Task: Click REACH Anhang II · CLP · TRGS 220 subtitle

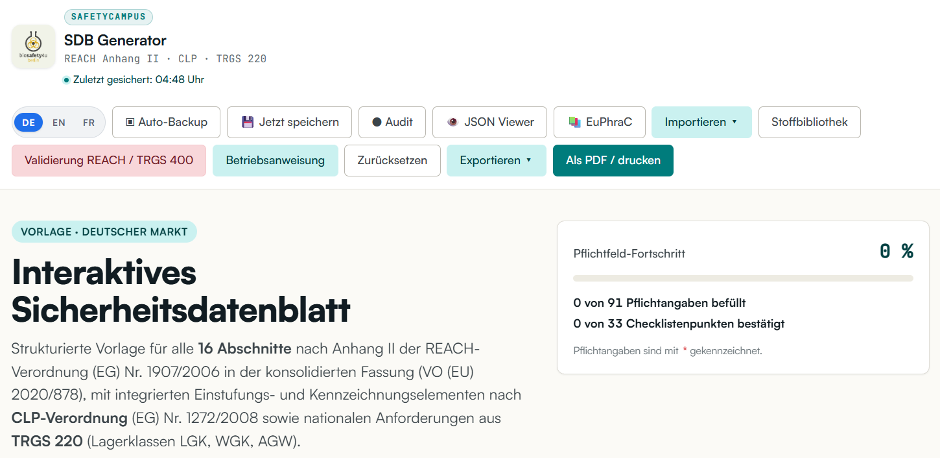Action: 165,59
